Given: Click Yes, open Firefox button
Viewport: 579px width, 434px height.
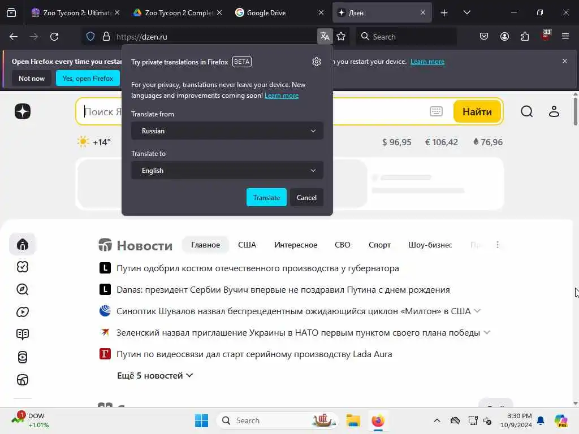Looking at the screenshot, I should pos(88,78).
